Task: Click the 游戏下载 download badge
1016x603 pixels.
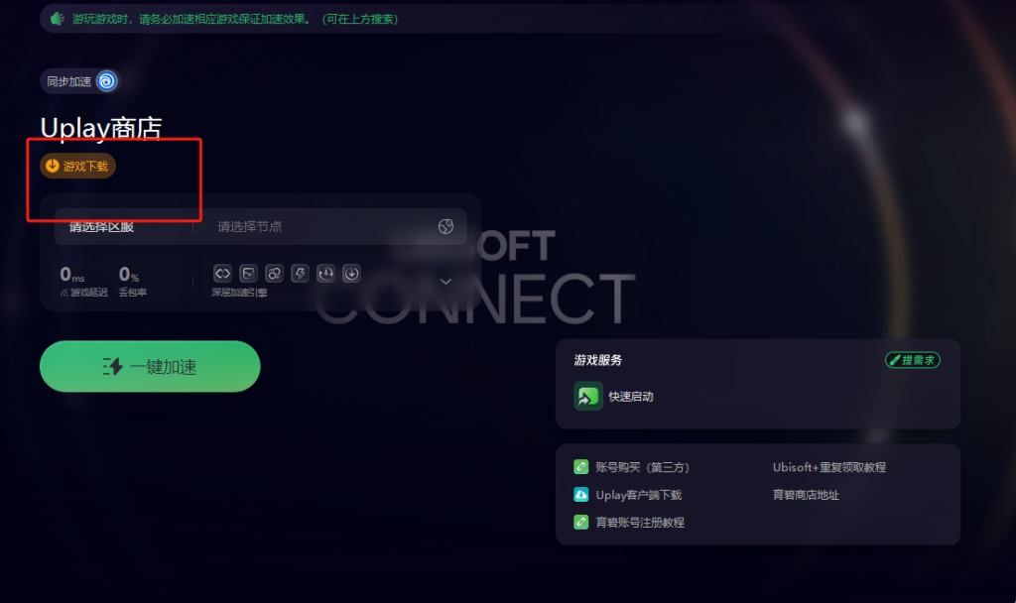Action: pos(77,166)
